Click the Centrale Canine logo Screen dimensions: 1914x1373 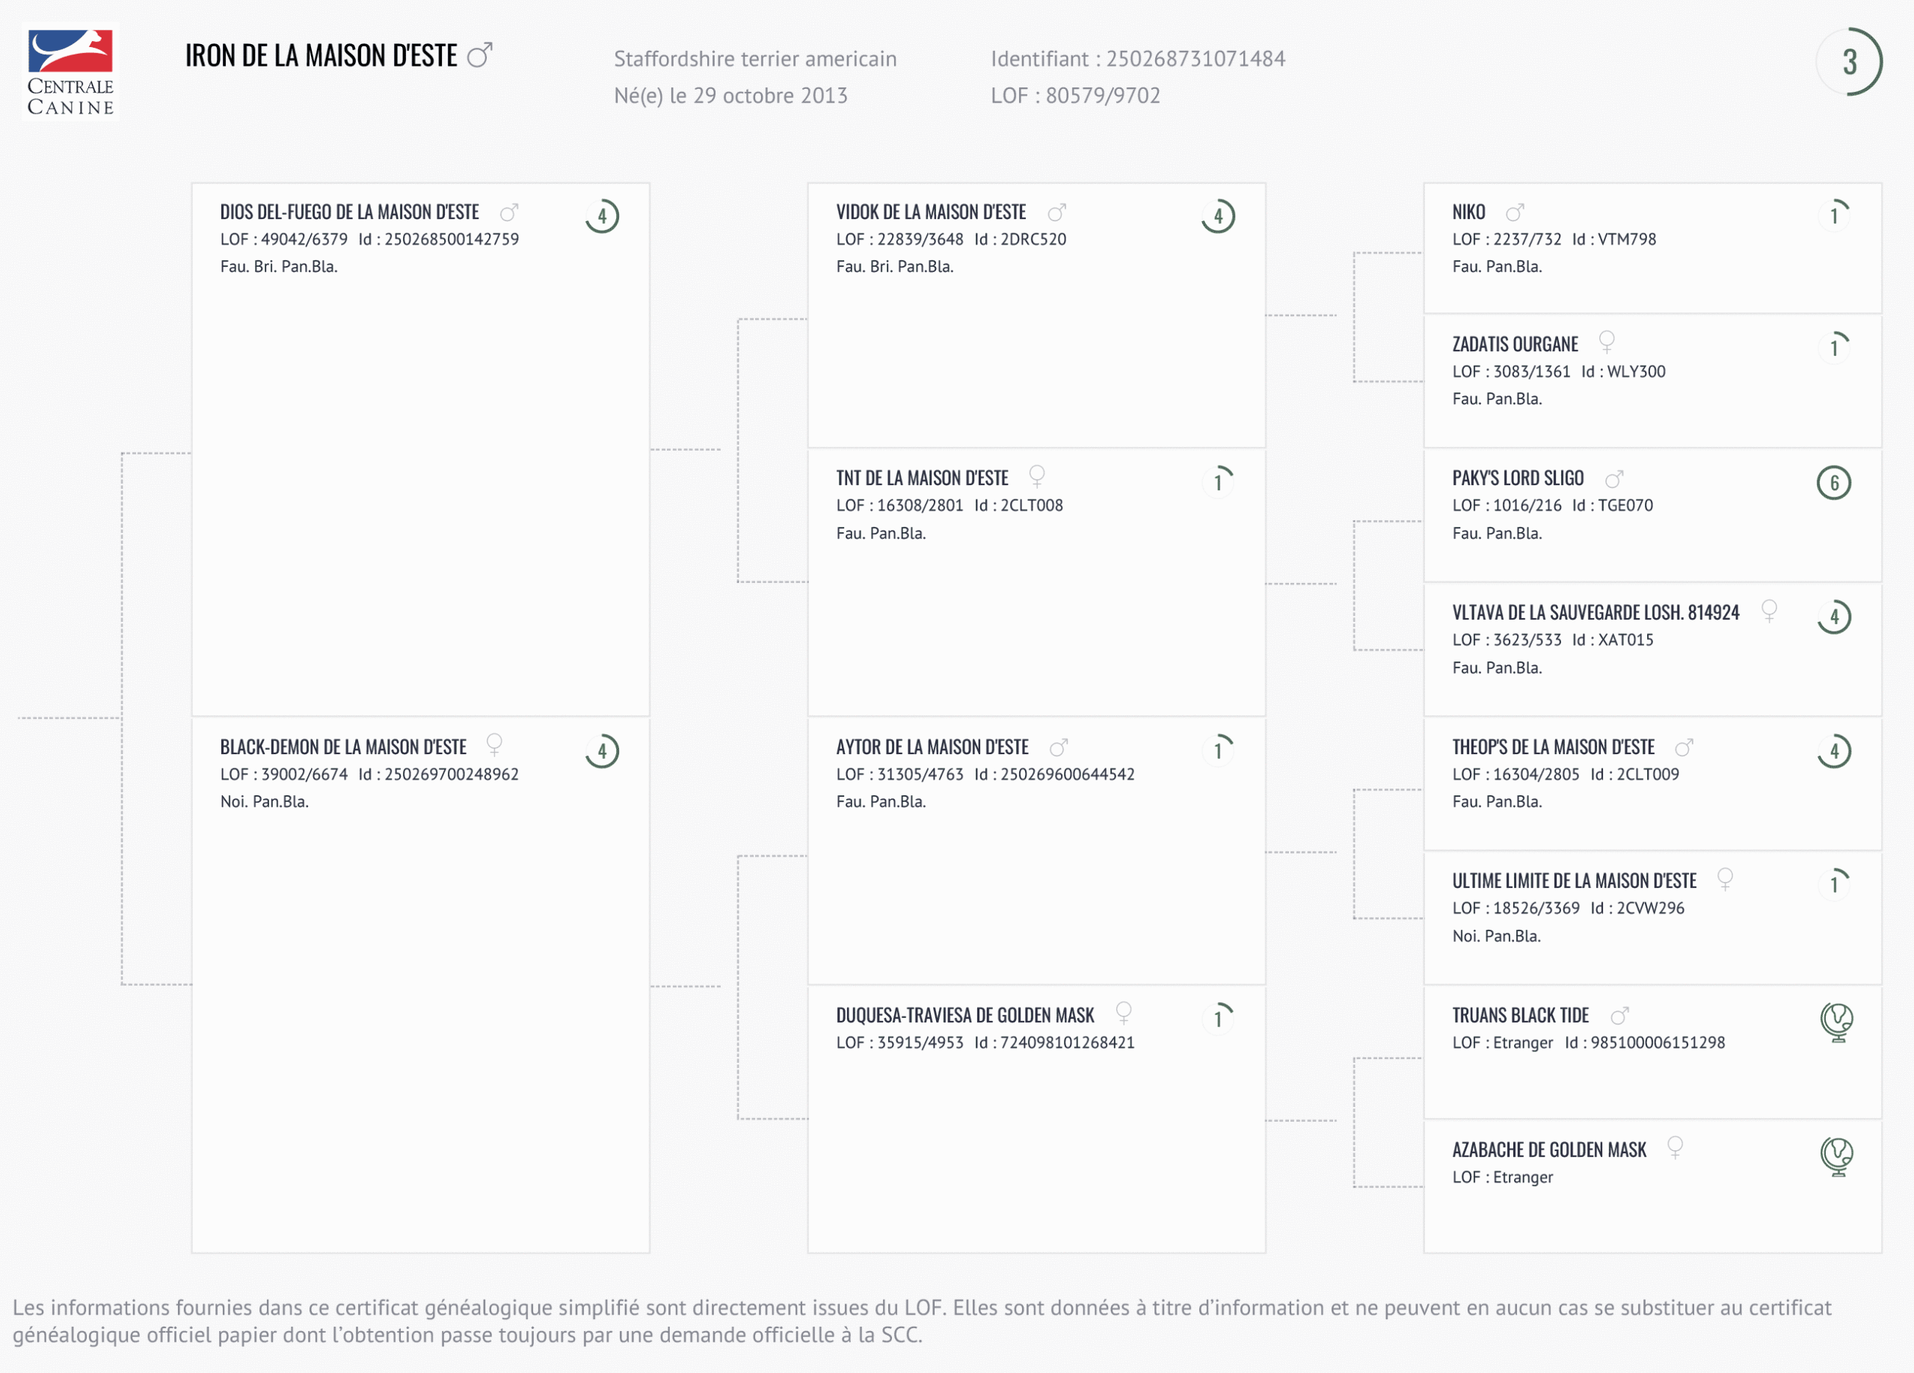(x=70, y=72)
